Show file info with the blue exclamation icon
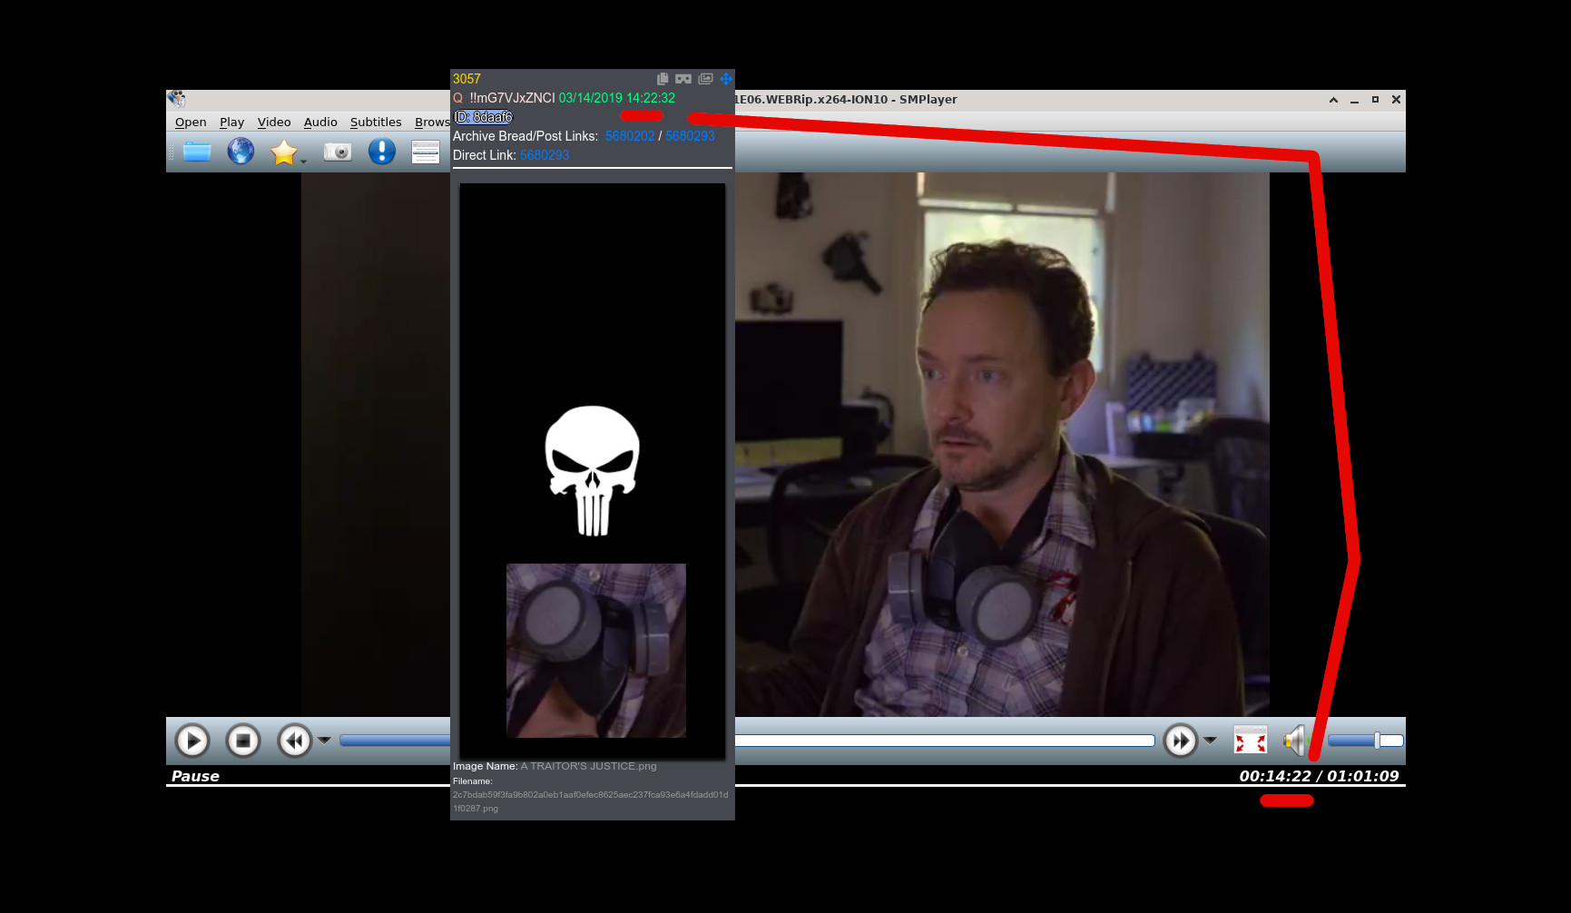This screenshot has width=1571, height=913. tap(382, 152)
